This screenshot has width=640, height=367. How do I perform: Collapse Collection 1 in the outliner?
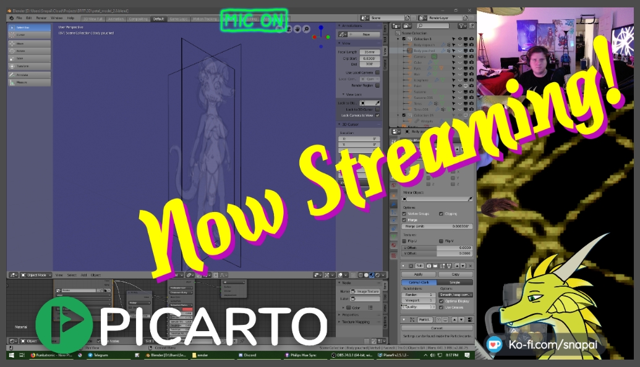tap(398, 39)
